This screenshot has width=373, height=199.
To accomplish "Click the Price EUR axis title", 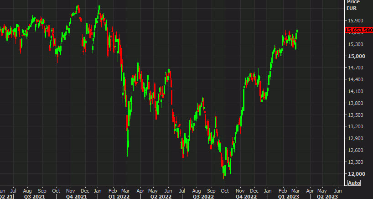I will coord(353,5).
